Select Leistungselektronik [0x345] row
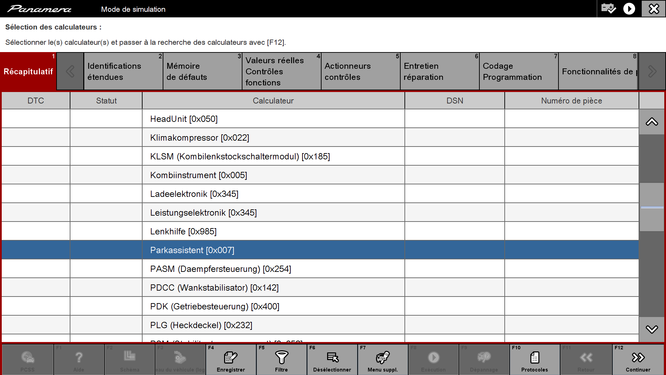This screenshot has height=375, width=666. (320, 212)
